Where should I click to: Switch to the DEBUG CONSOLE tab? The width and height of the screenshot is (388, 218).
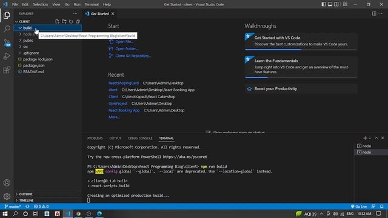[x=140, y=138]
